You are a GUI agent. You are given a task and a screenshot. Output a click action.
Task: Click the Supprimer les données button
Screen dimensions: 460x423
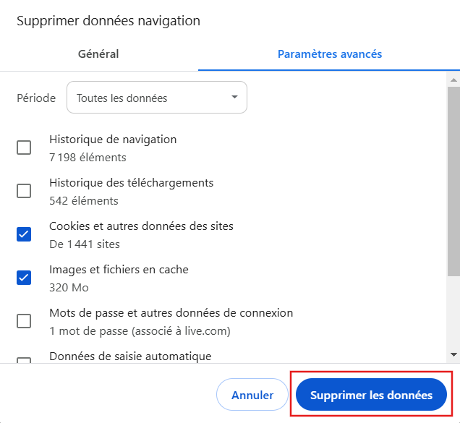[x=371, y=396]
